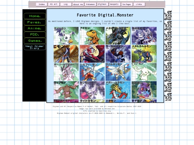This screenshot has width=194, height=145.
Task: Click the Silphymon card
Action: click(x=92, y=72)
